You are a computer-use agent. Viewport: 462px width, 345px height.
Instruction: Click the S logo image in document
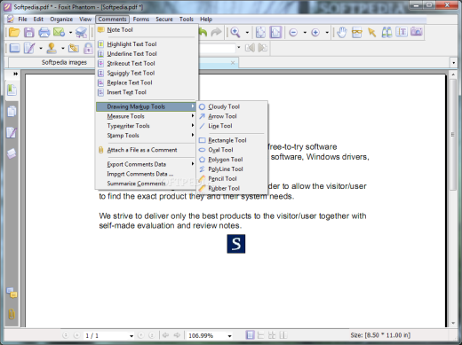tap(236, 244)
